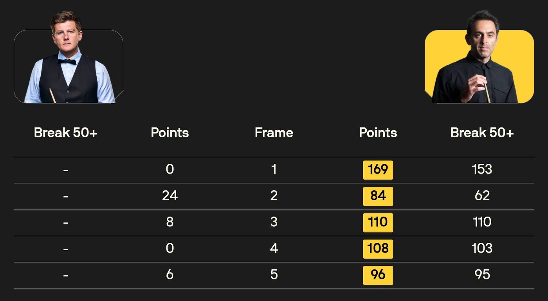This screenshot has width=548, height=301.
Task: Select the 62 break value
Action: click(482, 196)
